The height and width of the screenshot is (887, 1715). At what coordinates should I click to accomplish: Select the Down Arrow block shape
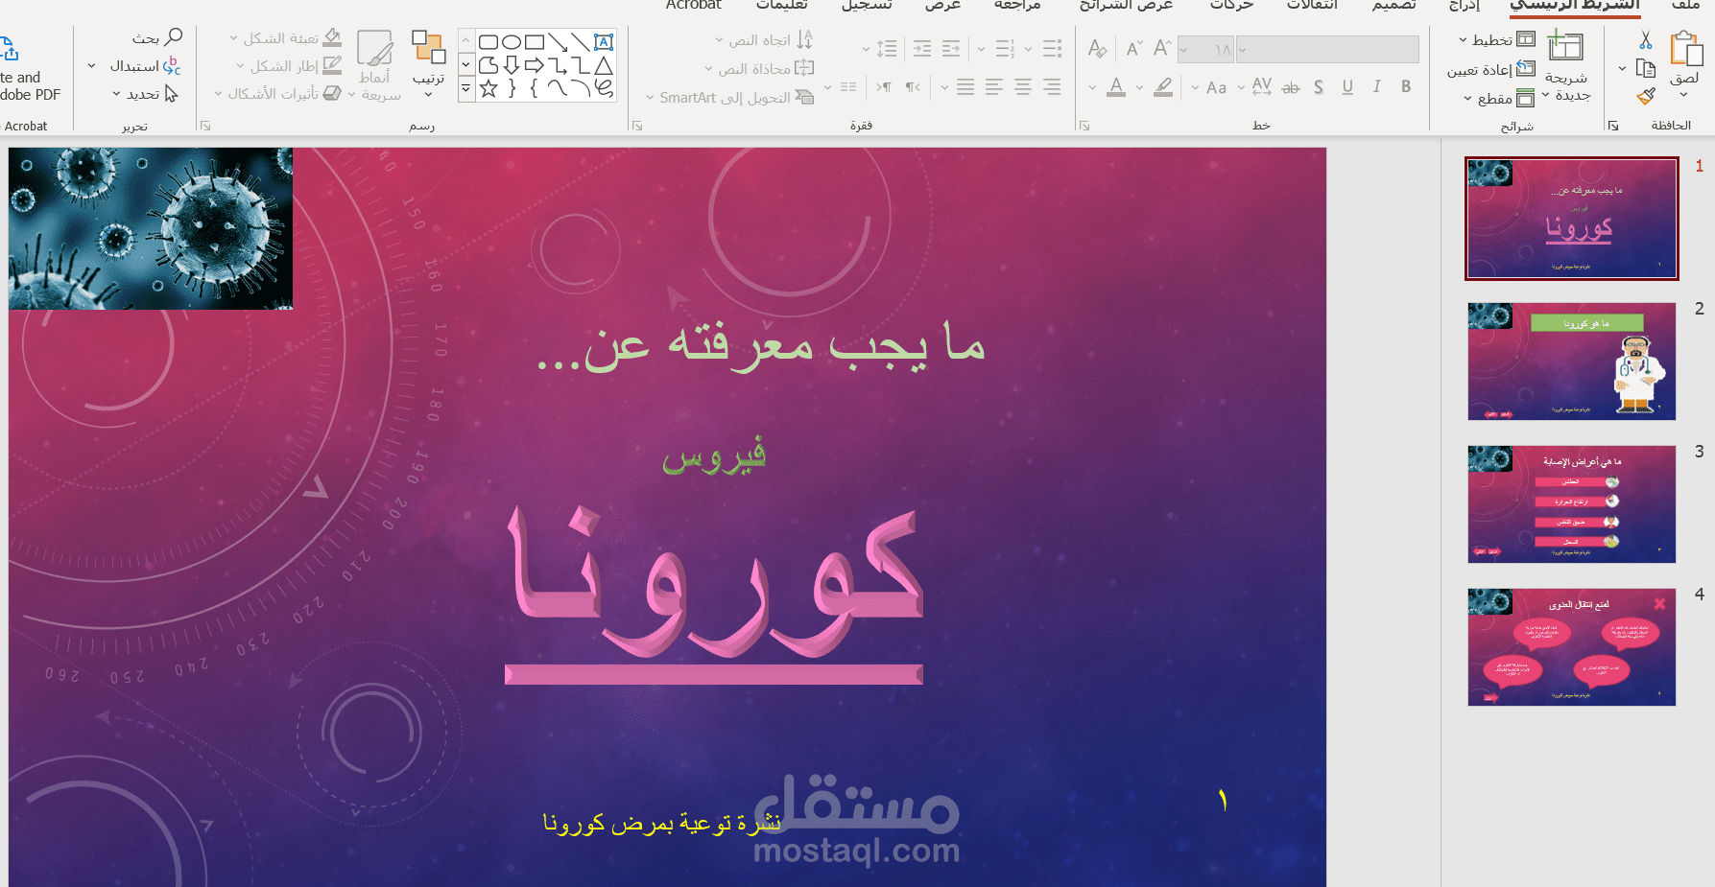click(512, 65)
